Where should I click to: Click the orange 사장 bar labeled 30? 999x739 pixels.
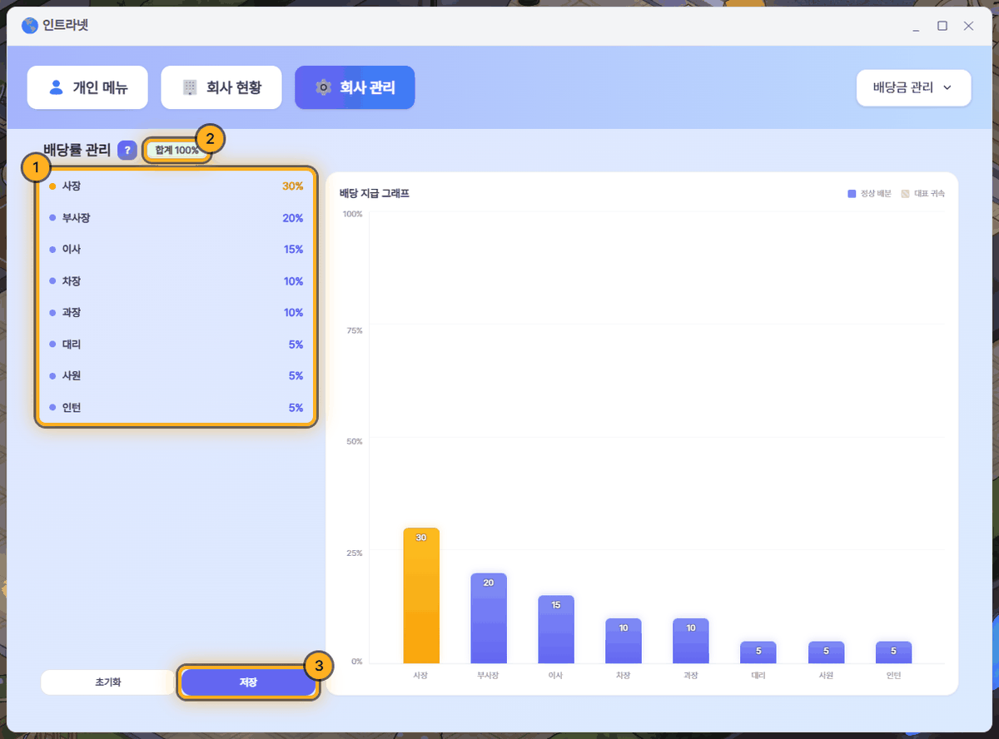[x=421, y=596]
